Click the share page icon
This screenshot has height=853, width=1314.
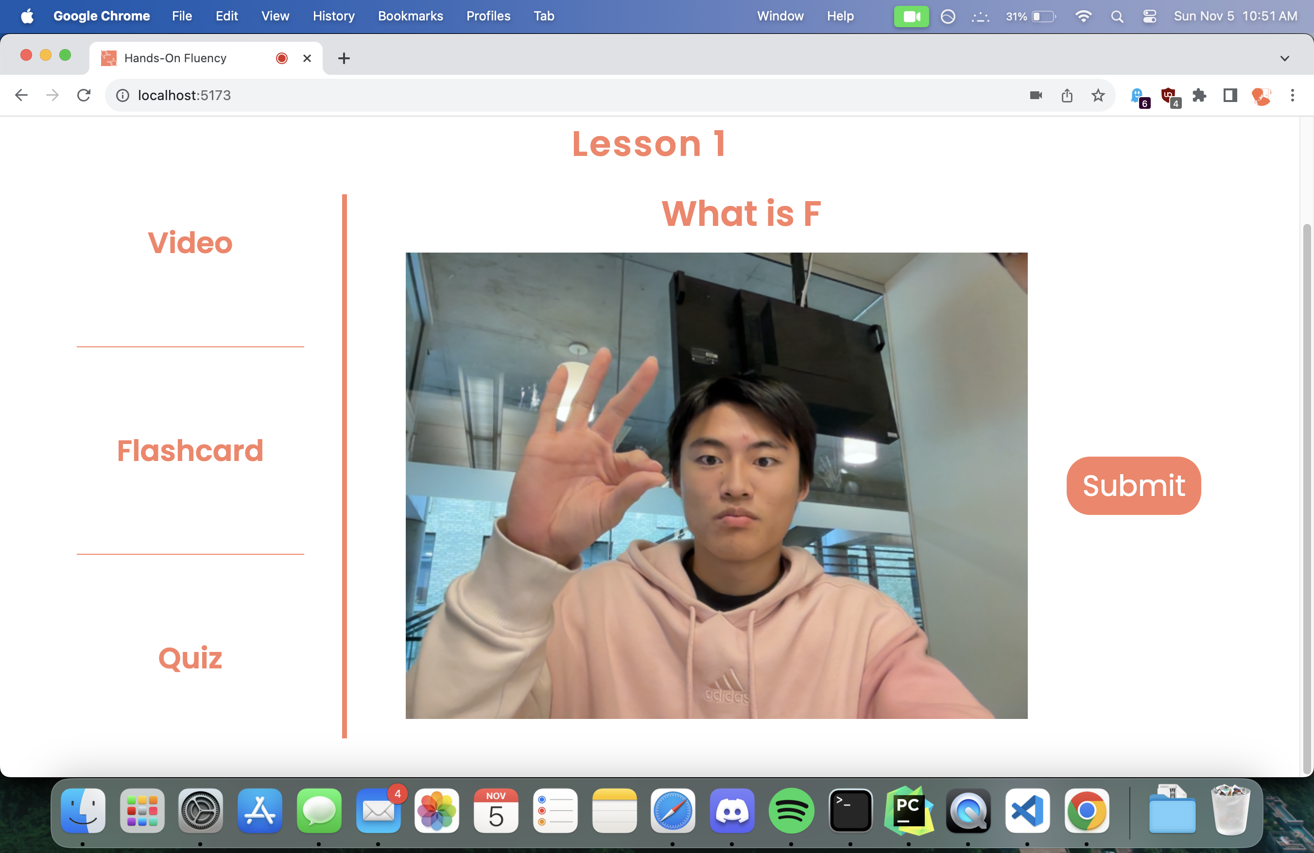click(x=1067, y=95)
